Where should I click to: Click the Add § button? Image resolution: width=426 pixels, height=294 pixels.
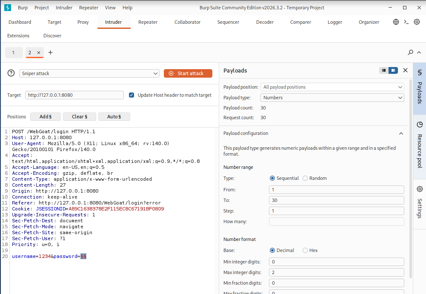46,117
